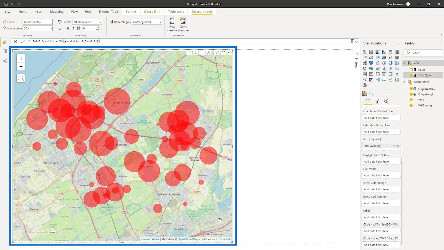Select the line chart visual
Image resolution: width=444 pixels, height=250 pixels.
(x=365, y=57)
